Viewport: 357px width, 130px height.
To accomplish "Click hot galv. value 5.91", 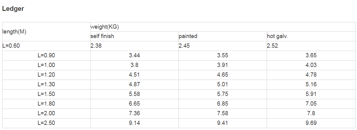I will pos(311,94).
